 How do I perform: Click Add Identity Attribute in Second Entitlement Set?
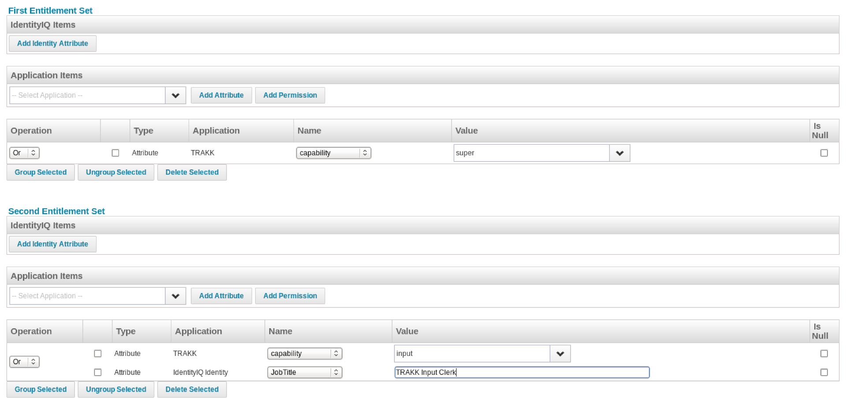(52, 244)
